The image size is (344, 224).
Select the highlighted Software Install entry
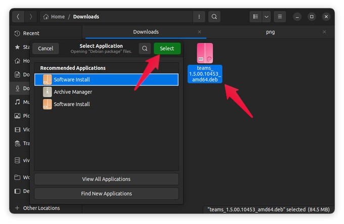(x=106, y=79)
